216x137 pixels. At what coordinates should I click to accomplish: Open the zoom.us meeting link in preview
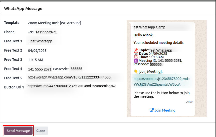click(161, 81)
